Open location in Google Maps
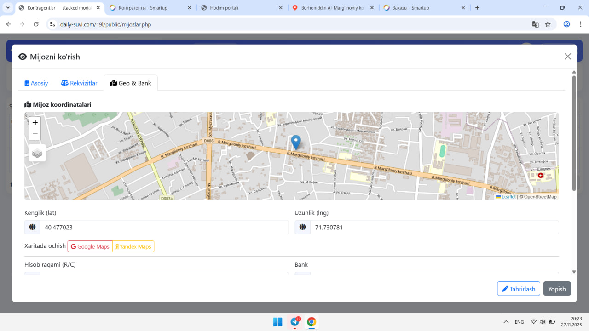589x331 pixels. [90, 247]
